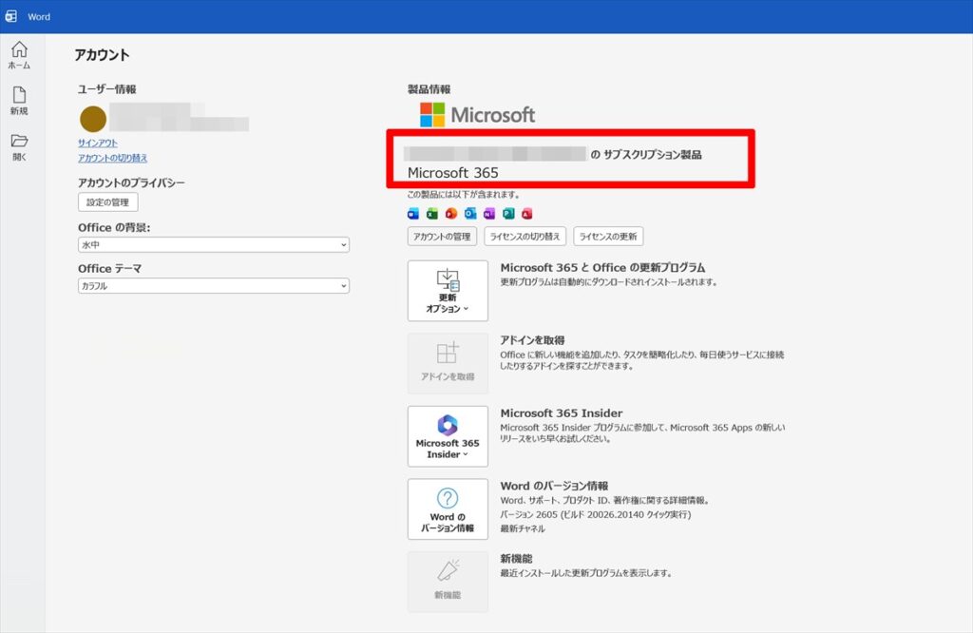
Task: Click バージョン 2605 build number text
Action: click(596, 514)
